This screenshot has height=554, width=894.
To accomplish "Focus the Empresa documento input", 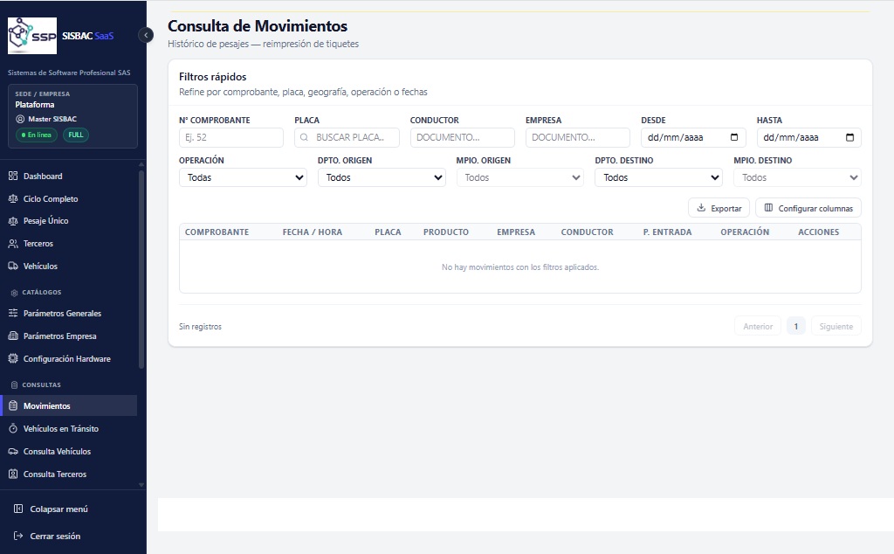I will (x=578, y=137).
